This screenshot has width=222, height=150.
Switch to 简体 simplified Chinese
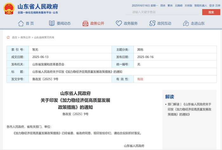coord(163,5)
